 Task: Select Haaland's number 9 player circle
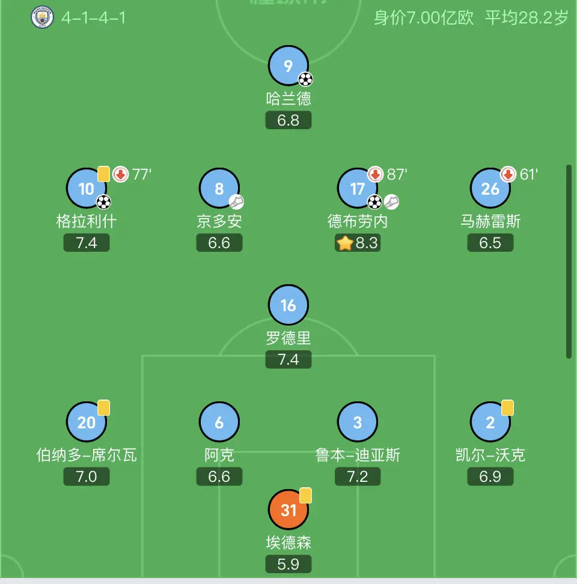[x=288, y=65]
